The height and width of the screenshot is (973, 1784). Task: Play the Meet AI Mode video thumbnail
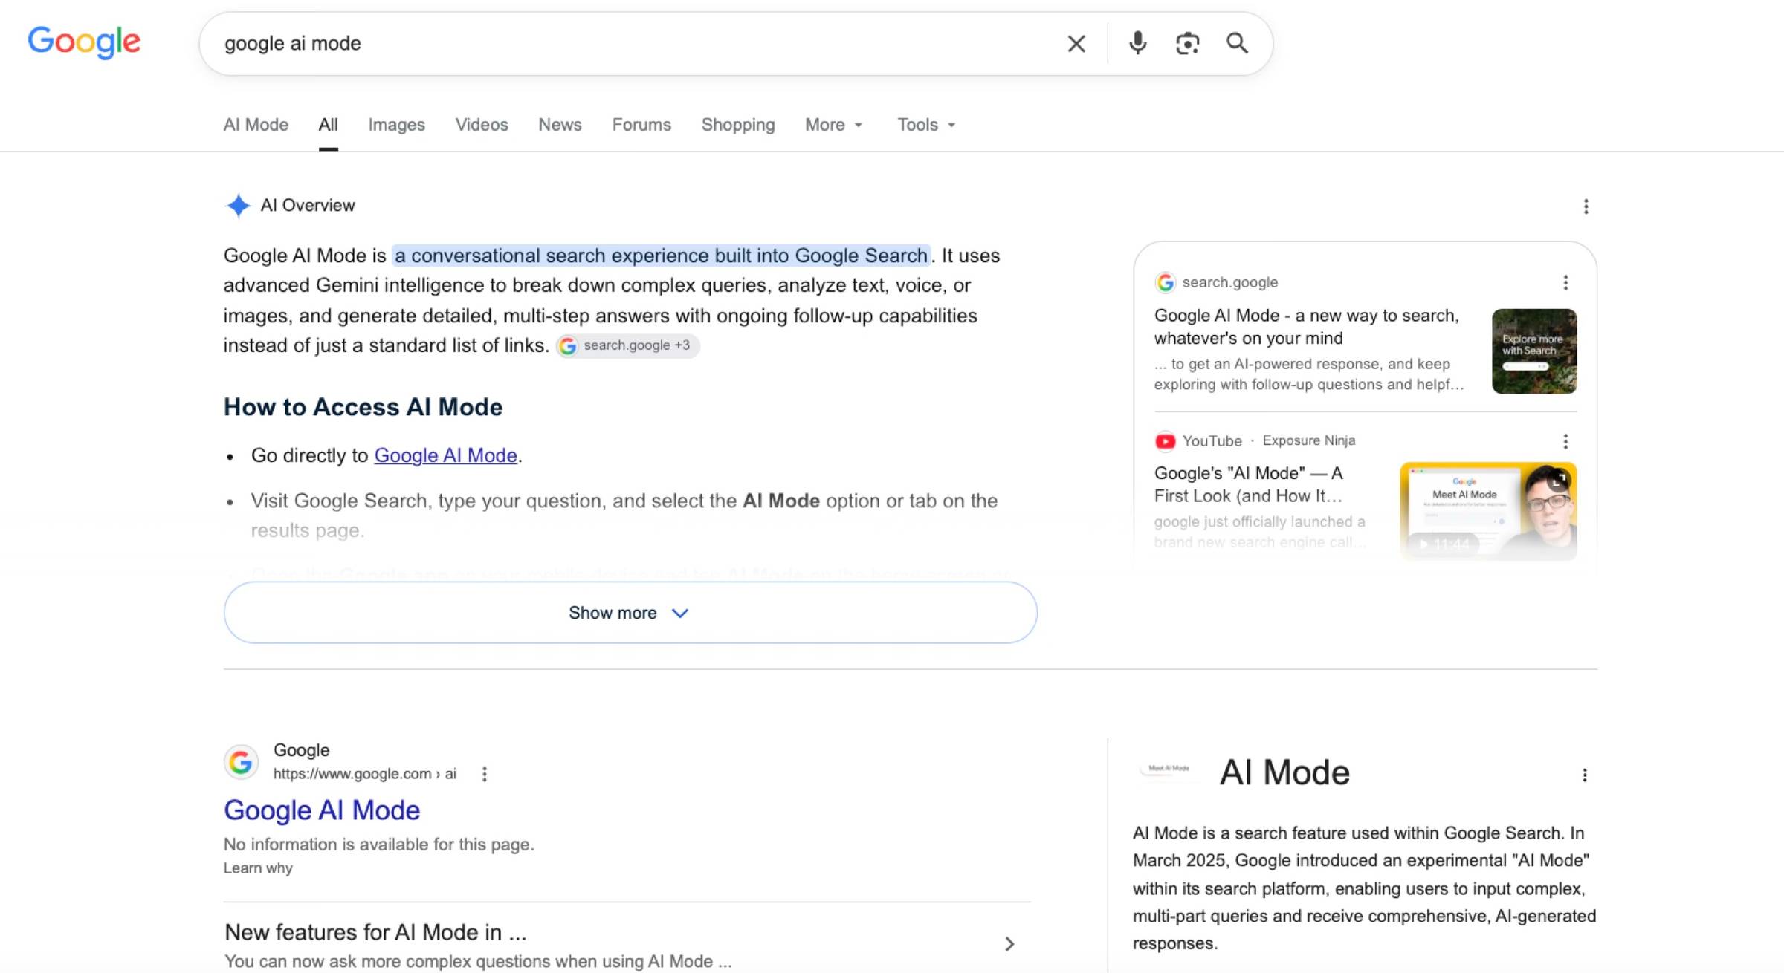coord(1488,510)
